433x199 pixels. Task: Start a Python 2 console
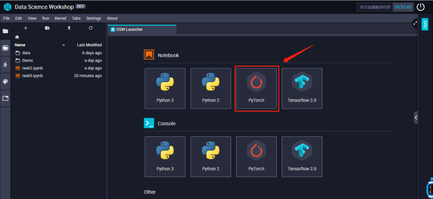[211, 157]
